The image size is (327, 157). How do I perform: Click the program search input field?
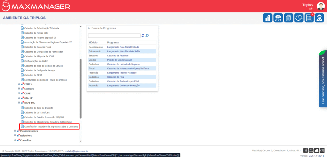click(114, 36)
